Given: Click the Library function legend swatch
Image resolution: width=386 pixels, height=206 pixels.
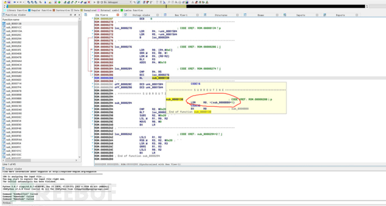Looking at the screenshot, I should click(x=5, y=10).
